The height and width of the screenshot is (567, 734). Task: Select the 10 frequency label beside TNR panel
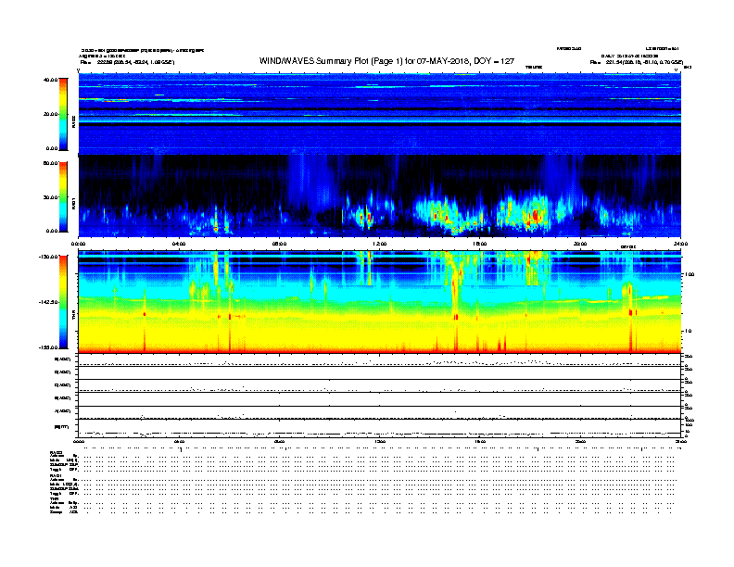(x=688, y=332)
